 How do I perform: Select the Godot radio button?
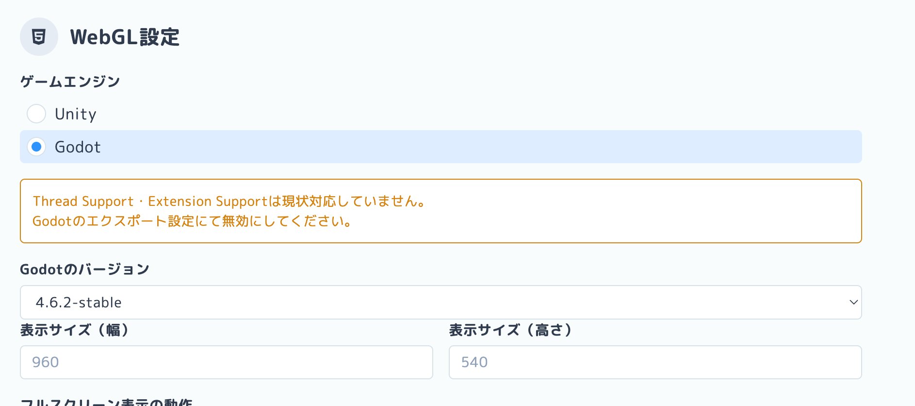36,147
